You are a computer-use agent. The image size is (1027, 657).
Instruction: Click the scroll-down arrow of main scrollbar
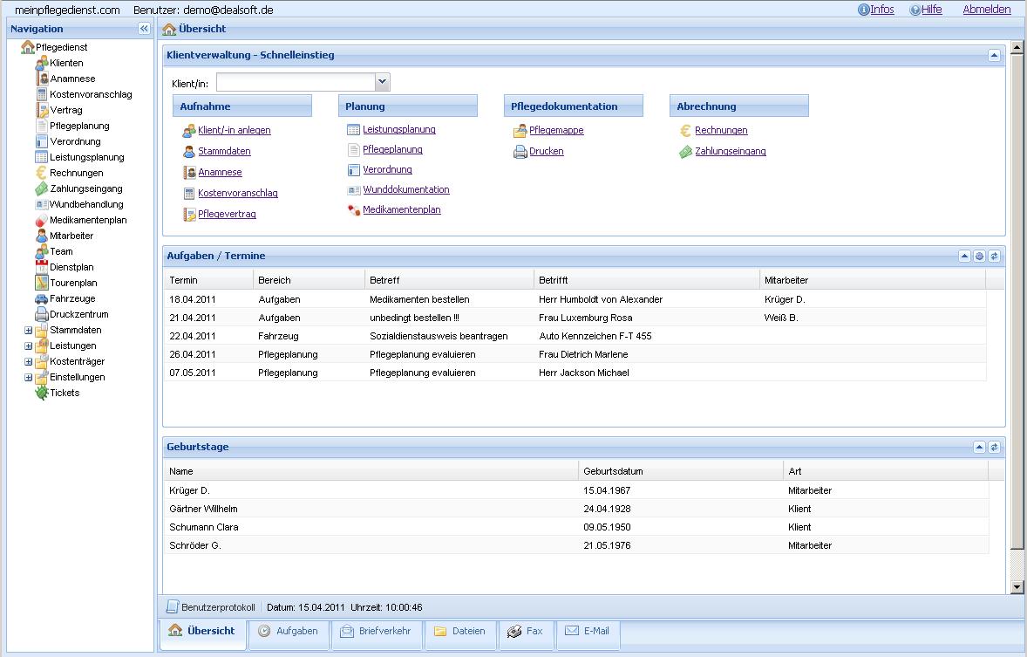[1017, 587]
